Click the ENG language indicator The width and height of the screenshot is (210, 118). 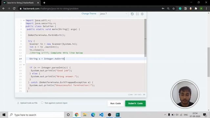point(186,115)
